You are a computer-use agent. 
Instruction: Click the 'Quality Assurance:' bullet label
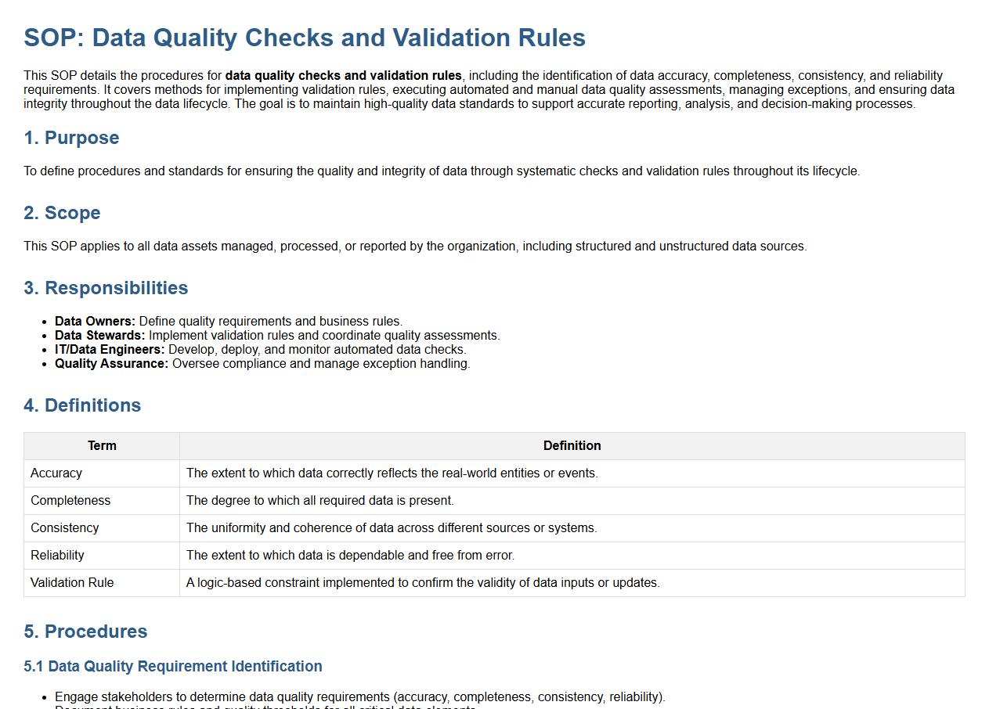coord(111,364)
